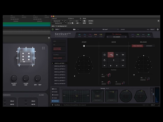Toggle MUTE on the right channel strip

coord(33,104)
